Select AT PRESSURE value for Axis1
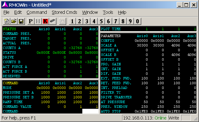 [x=162, y=102]
